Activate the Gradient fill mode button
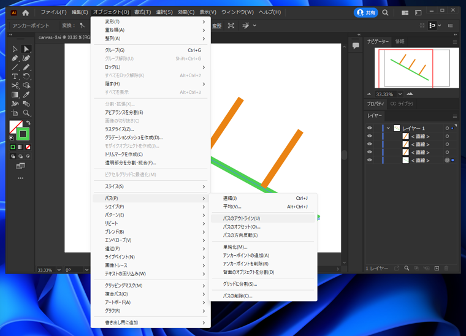 pos(20,147)
